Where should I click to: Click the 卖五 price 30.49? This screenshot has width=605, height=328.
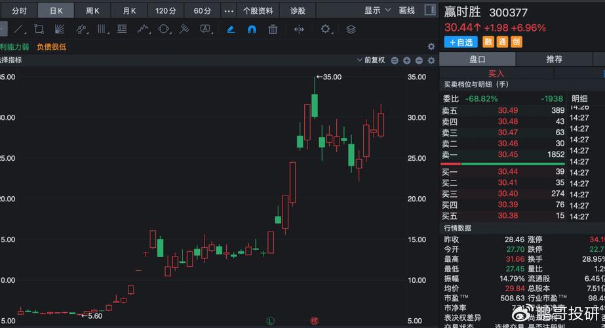(508, 110)
